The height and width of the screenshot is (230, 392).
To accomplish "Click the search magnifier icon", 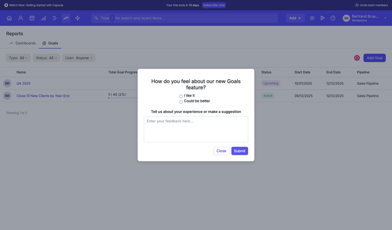I will pos(96,18).
